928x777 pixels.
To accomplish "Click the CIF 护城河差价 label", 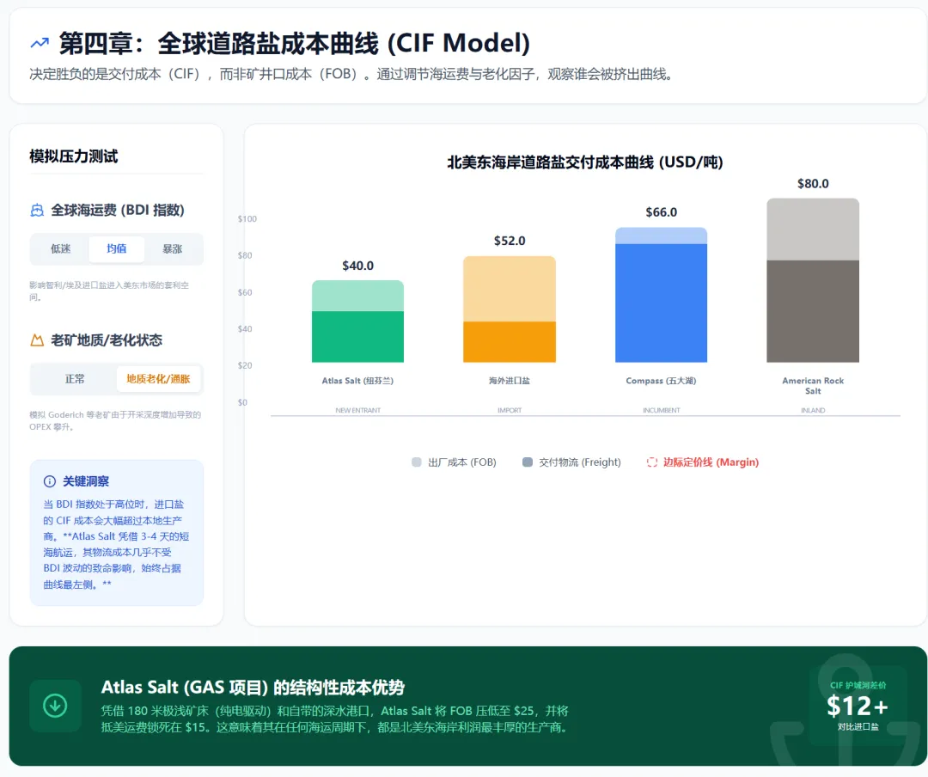I will click(x=858, y=685).
